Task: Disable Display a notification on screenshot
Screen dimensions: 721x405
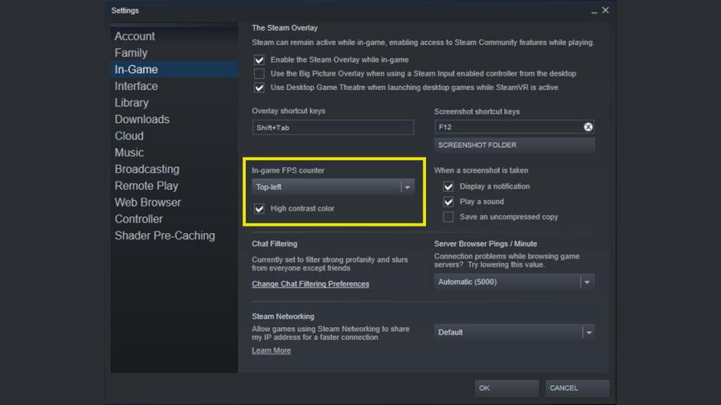Action: coord(449,186)
